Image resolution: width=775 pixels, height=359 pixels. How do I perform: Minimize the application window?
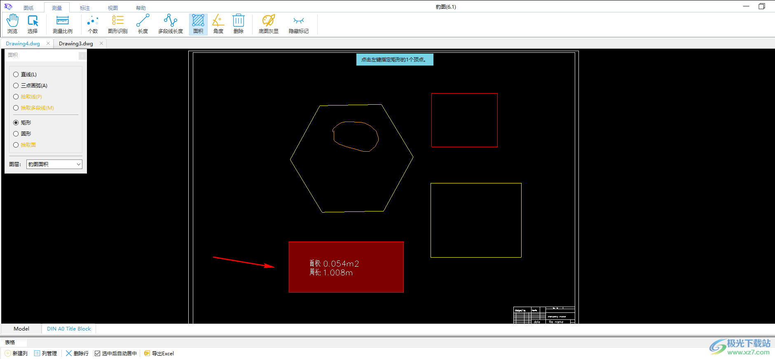tap(746, 6)
